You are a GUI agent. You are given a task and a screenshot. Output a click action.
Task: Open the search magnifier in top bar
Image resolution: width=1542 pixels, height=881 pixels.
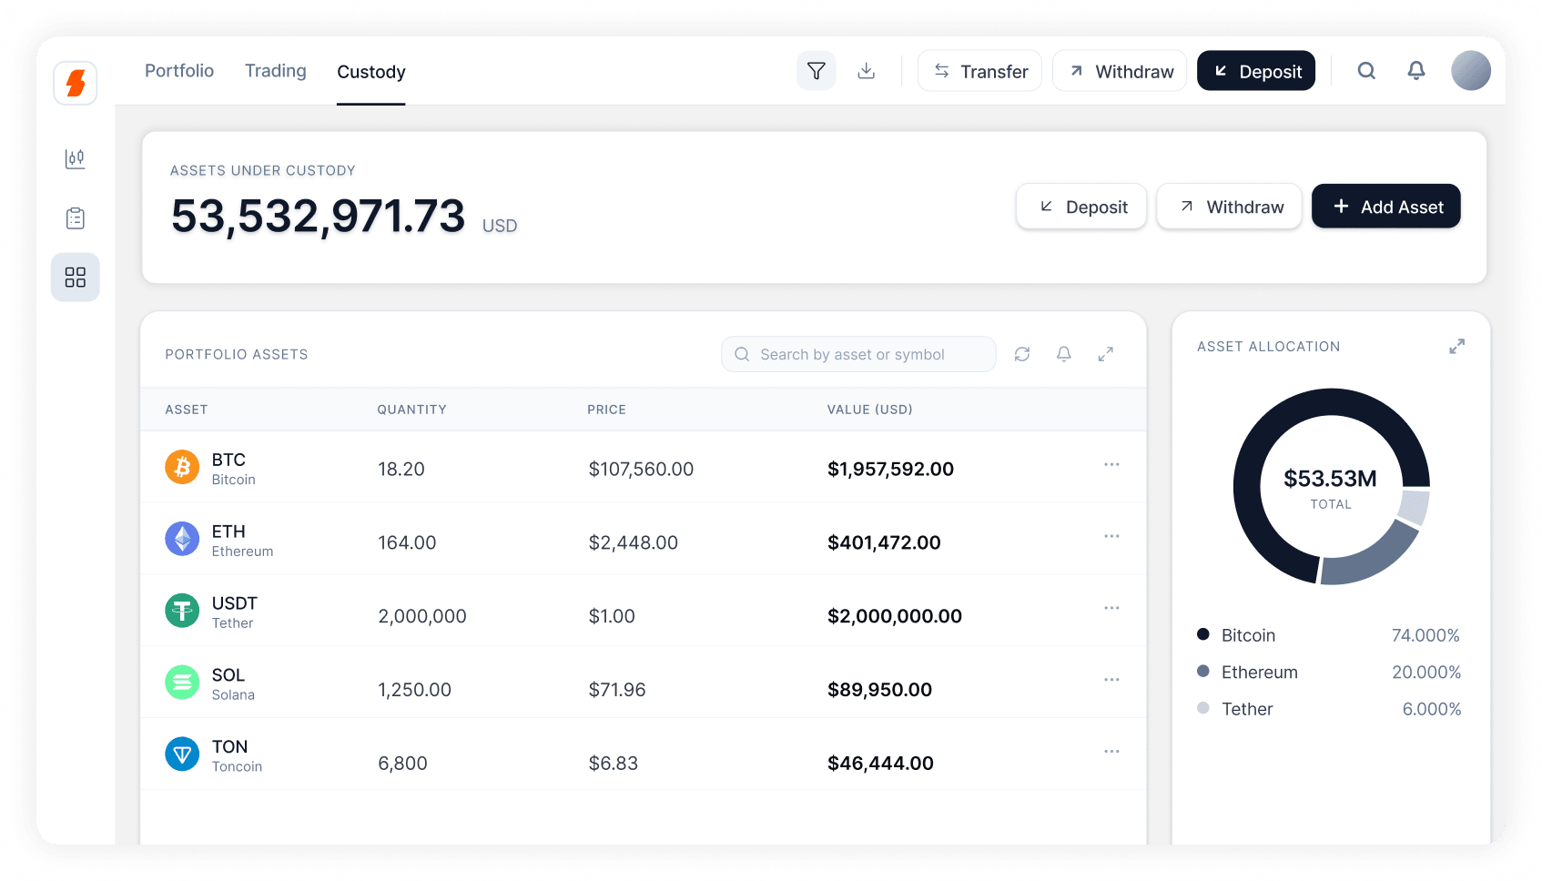1366,71
